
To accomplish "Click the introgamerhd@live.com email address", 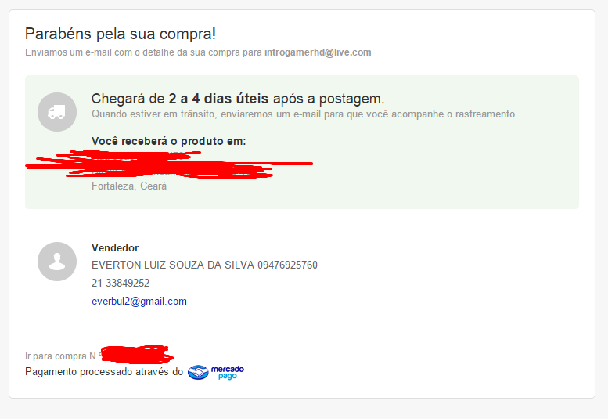I will point(318,52).
